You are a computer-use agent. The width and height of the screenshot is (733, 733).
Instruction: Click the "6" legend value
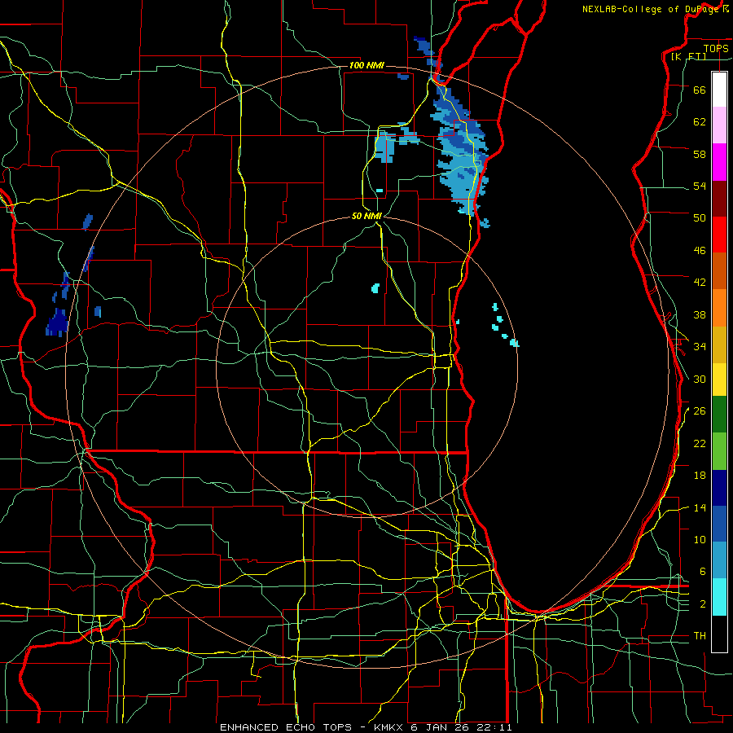coord(703,571)
